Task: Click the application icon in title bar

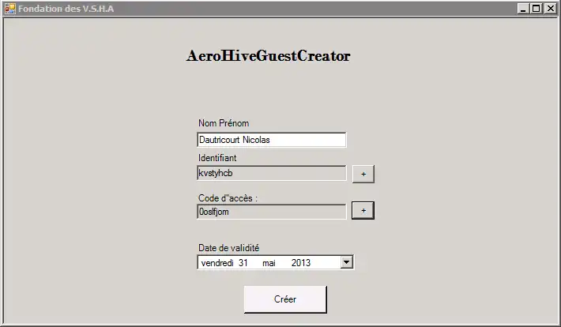Action: (x=10, y=9)
